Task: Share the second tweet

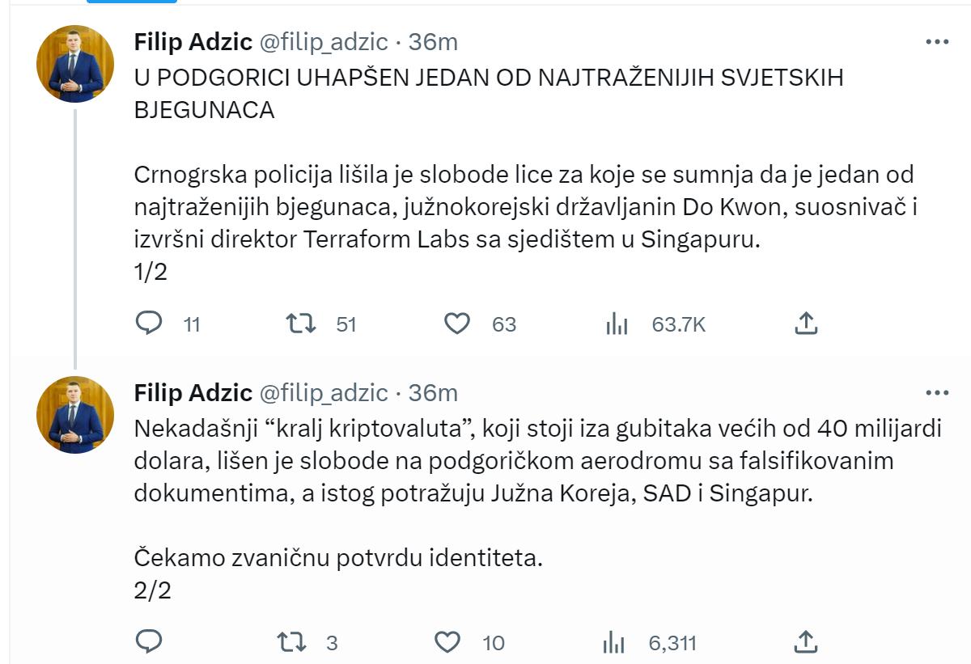Action: pos(805,642)
